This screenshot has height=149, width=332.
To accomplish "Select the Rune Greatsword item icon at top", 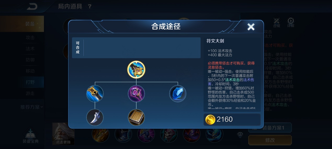I will [x=136, y=70].
